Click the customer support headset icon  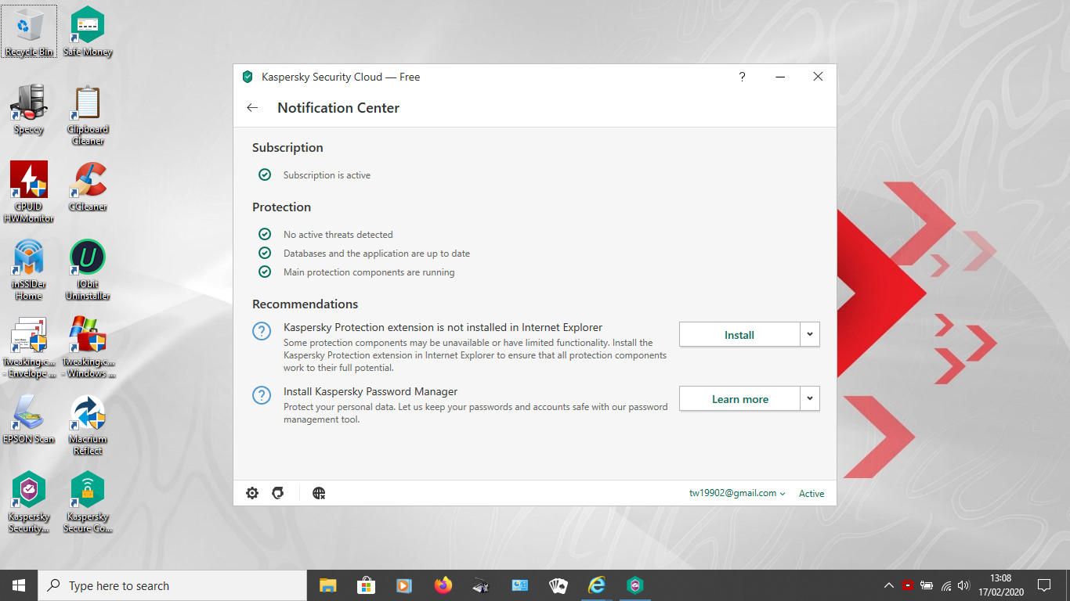pos(277,493)
